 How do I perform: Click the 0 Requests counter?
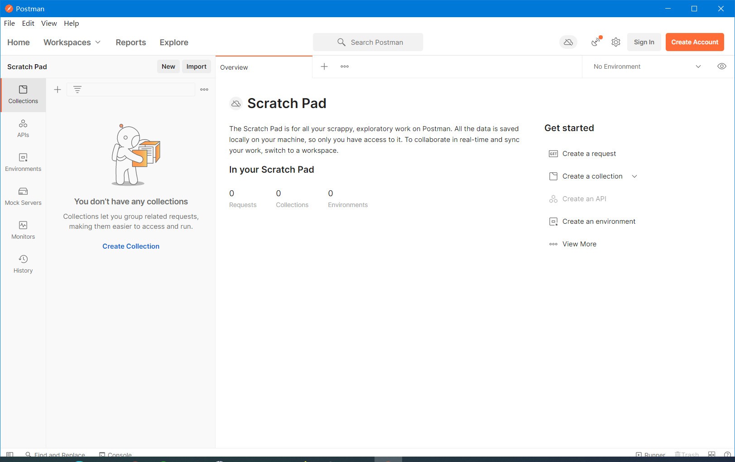click(x=243, y=198)
